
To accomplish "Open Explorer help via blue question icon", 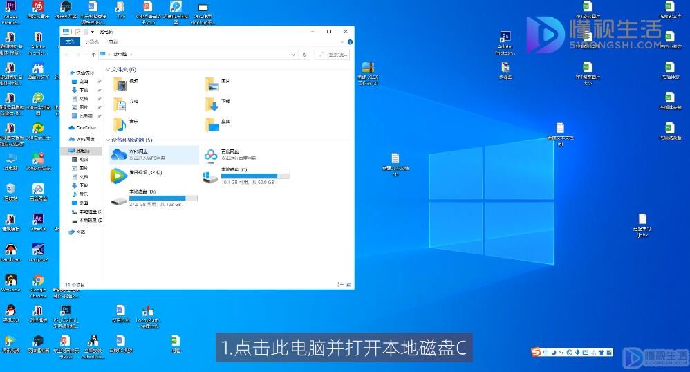I will click(x=350, y=42).
